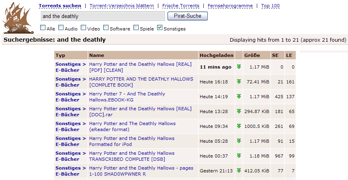
Task: Open Frische Torrents navigation link
Action: (x=181, y=6)
